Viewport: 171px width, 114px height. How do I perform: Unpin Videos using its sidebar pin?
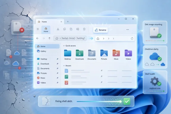tap(58, 83)
